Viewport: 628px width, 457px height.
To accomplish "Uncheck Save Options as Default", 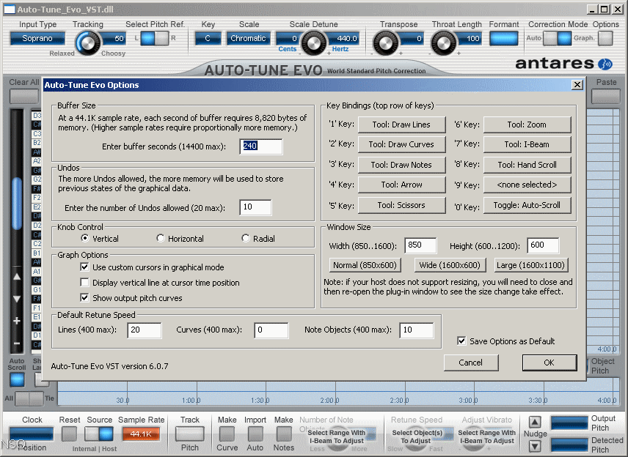I will tap(461, 341).
